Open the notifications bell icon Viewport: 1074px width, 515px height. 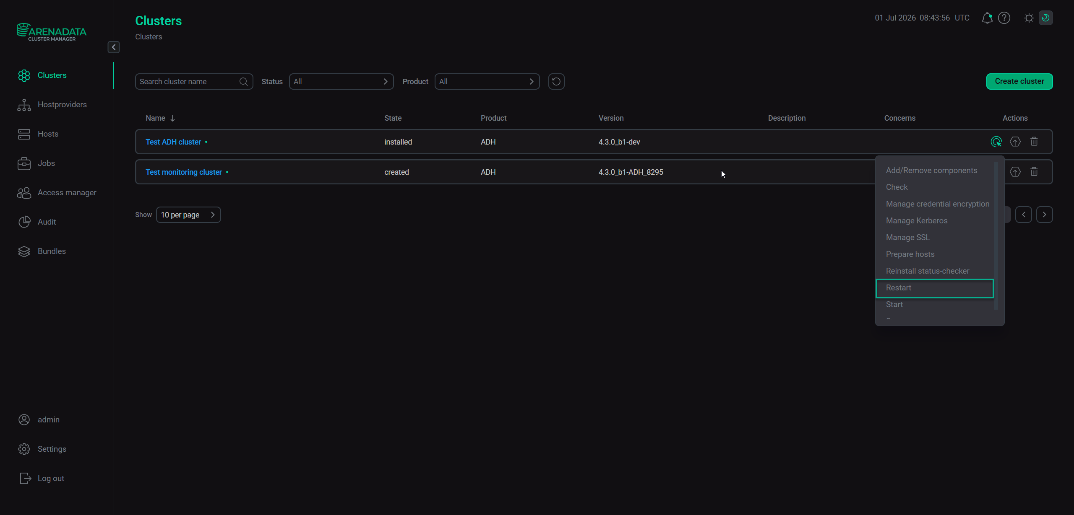(987, 18)
